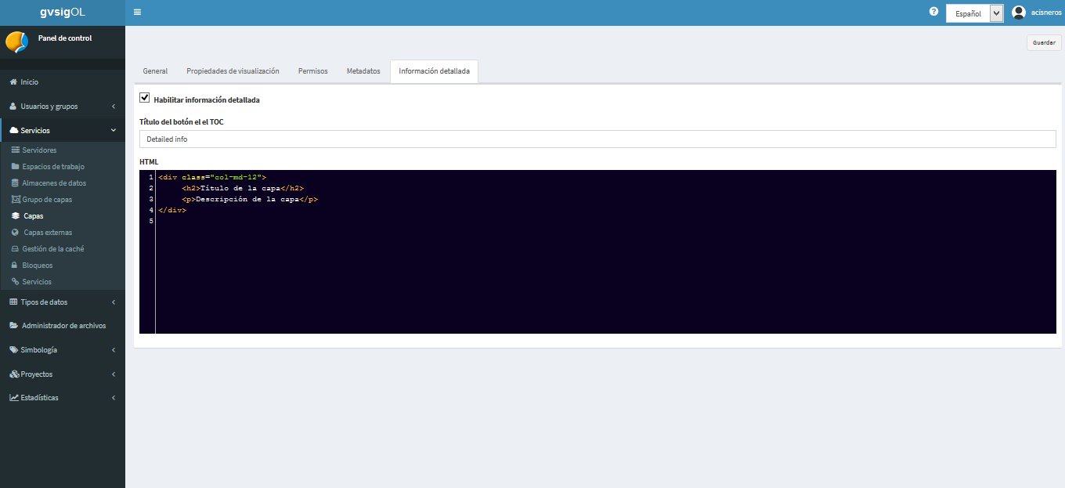The height and width of the screenshot is (488, 1065).
Task: Click Panel de control header text
Action: point(65,38)
